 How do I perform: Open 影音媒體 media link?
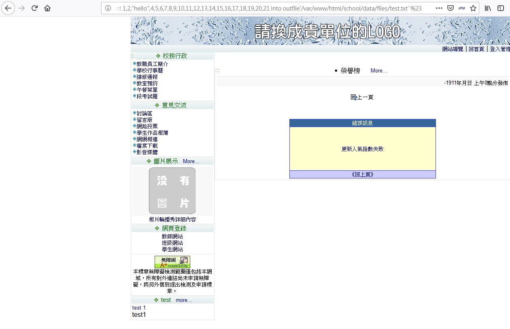tap(147, 152)
